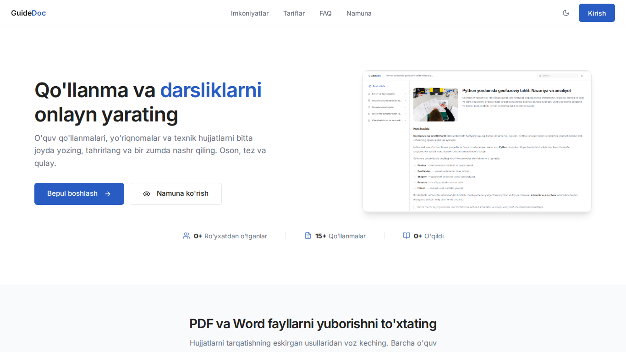Viewport: 626px width, 352px height.
Task: Select Namuna in the top navigation
Action: pyautogui.click(x=359, y=13)
